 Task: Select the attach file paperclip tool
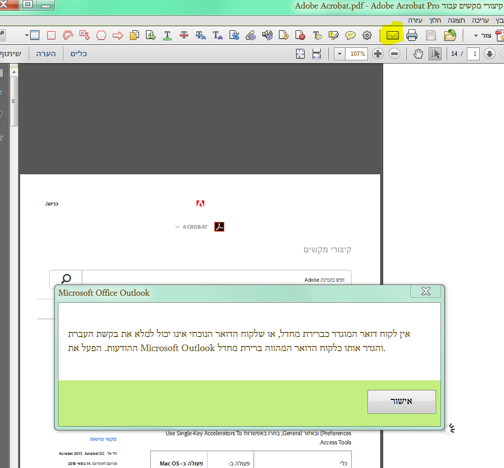[250, 35]
